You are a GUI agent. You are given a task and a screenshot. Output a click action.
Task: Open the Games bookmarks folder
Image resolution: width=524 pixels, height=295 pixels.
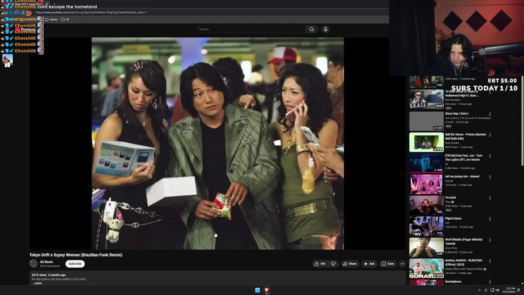[x=51, y=19]
